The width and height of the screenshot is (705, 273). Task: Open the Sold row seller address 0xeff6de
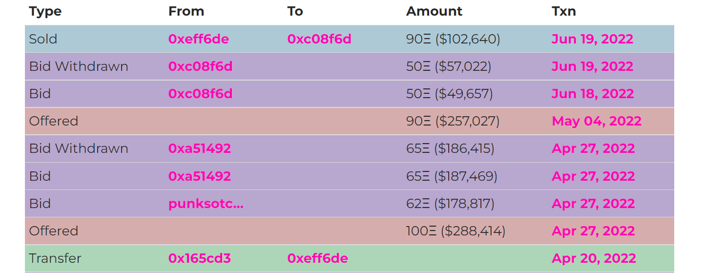click(198, 39)
